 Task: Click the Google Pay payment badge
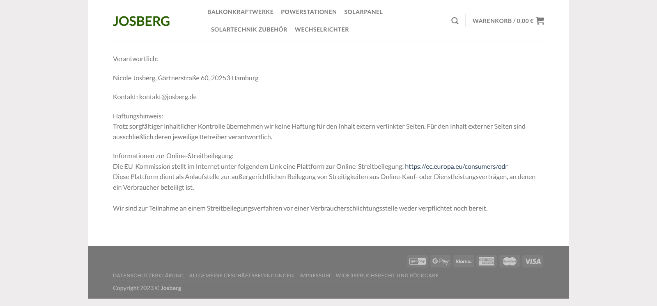click(x=441, y=261)
